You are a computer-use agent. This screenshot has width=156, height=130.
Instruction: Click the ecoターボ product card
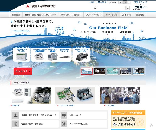coord(81,54)
